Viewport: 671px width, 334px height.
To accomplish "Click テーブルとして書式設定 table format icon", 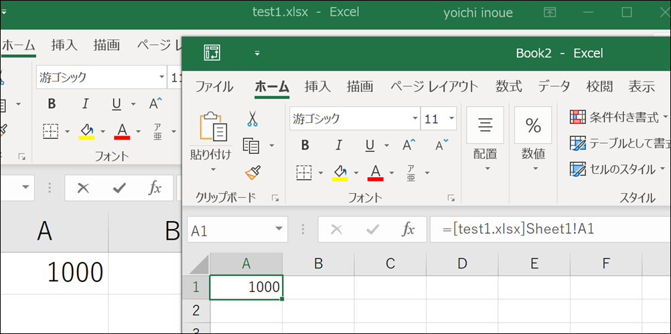I will pos(578,143).
